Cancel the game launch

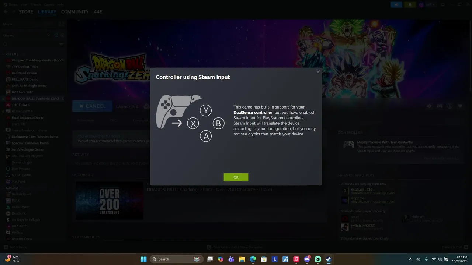tap(92, 106)
